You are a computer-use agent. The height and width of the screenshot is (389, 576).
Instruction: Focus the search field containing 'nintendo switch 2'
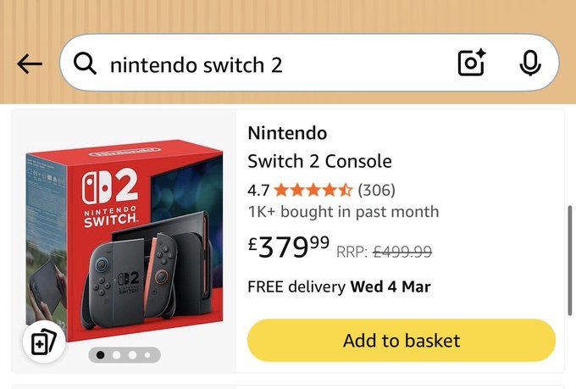pos(271,64)
